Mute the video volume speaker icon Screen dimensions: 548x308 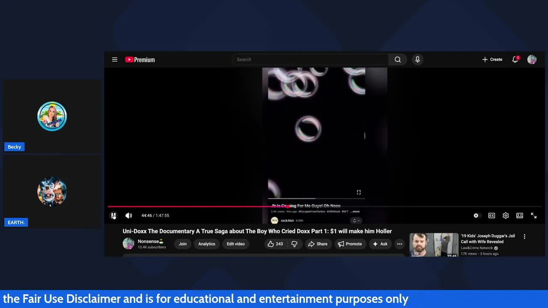click(x=128, y=216)
